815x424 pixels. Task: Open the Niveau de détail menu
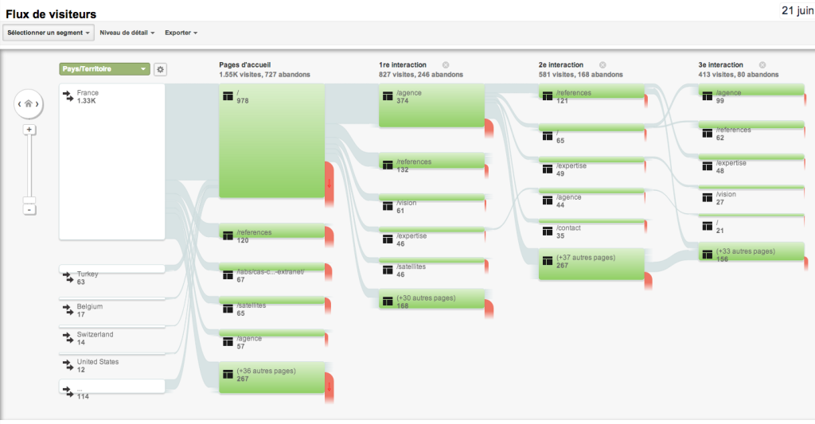click(x=127, y=33)
